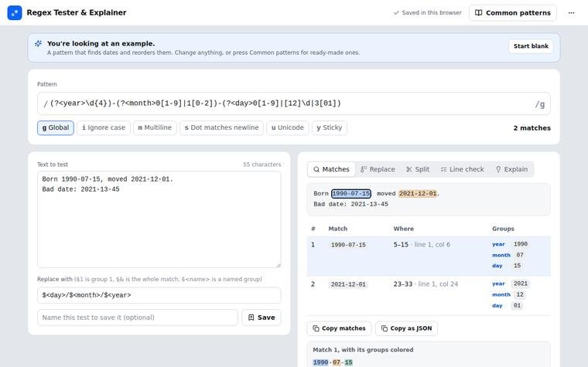This screenshot has width=588, height=367.
Task: Select match row 1 cell 1990-07-15
Action: pyautogui.click(x=348, y=245)
